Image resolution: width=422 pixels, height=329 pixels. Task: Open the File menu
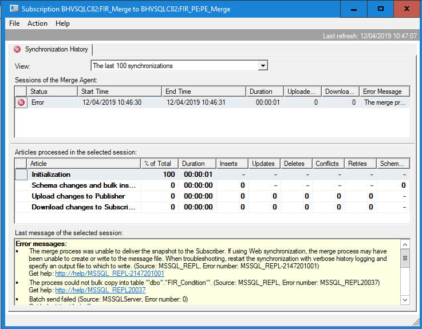pyautogui.click(x=14, y=23)
